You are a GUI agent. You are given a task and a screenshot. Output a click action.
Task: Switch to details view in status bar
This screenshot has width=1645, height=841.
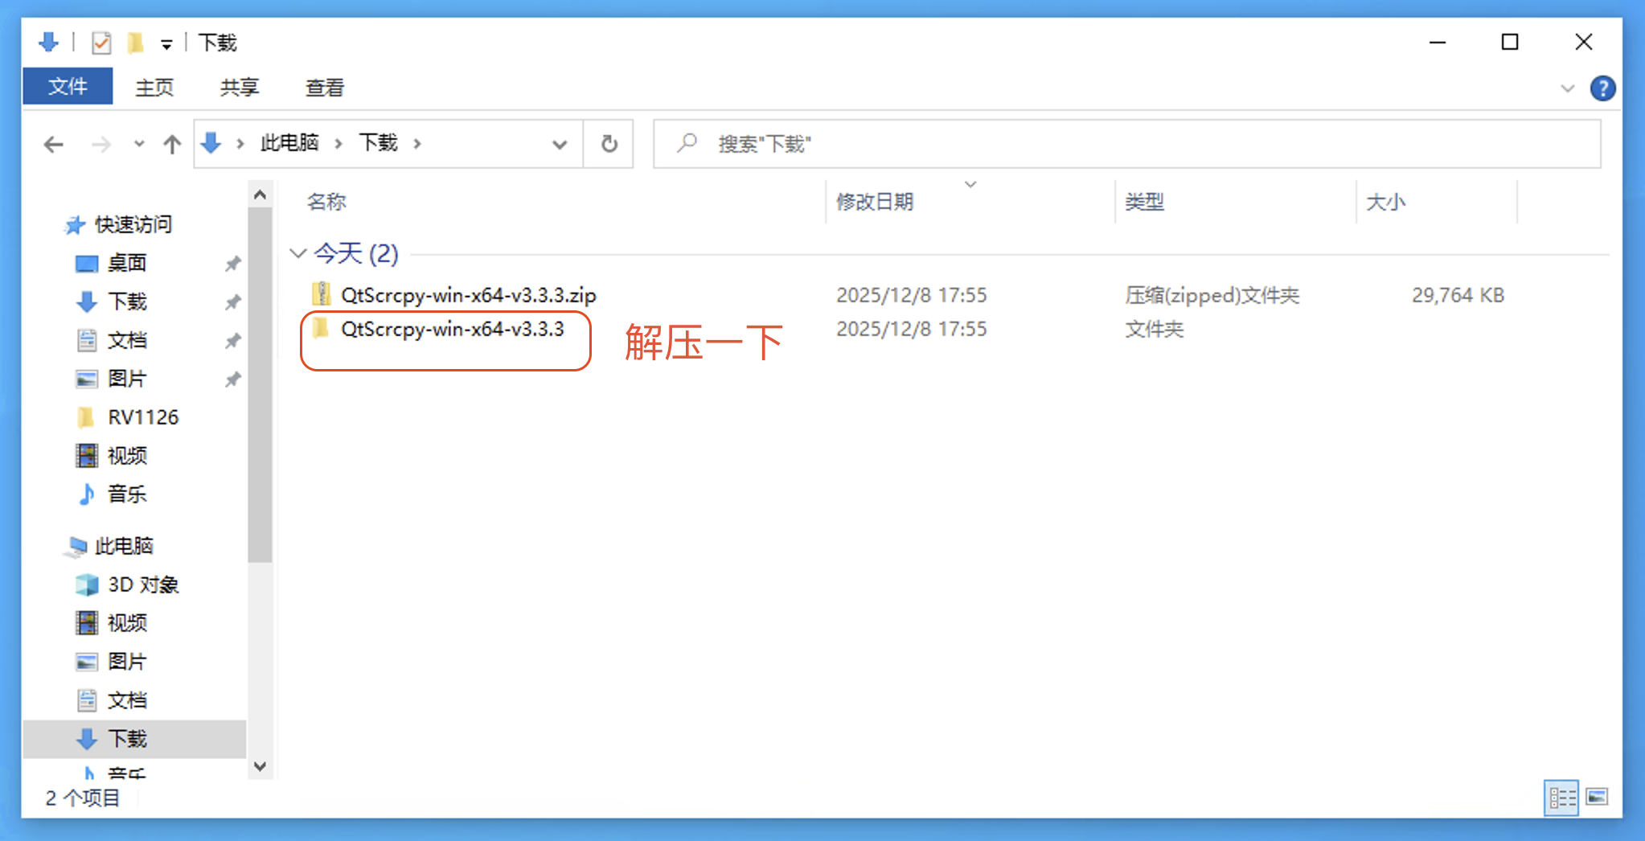pyautogui.click(x=1561, y=797)
